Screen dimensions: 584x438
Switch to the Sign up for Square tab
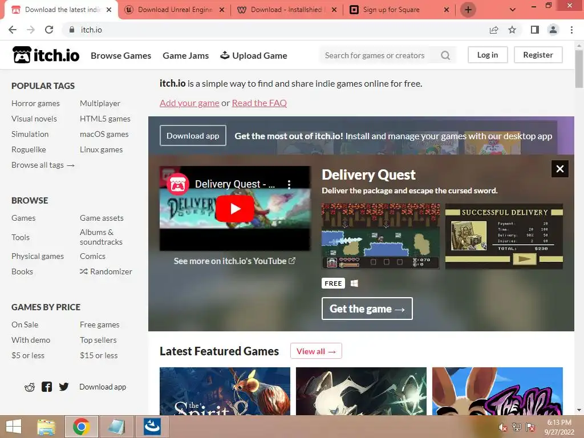[x=399, y=10]
